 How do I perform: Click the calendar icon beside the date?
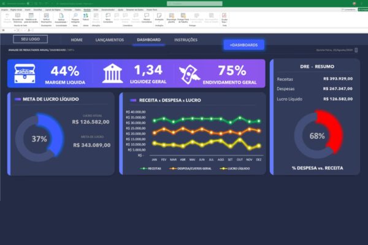tap(356, 50)
